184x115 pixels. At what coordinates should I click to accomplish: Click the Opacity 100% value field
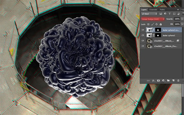click(x=177, y=19)
